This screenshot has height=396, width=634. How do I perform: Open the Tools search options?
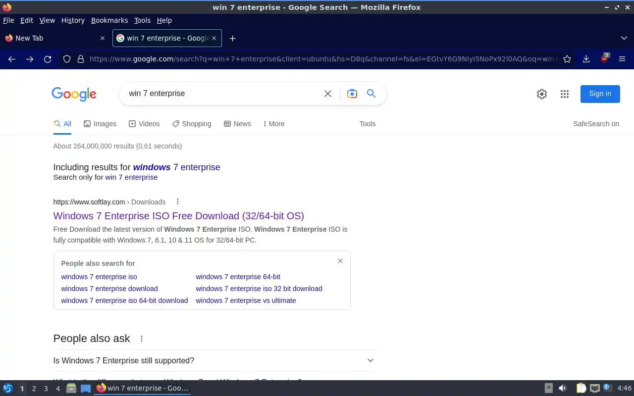(368, 124)
